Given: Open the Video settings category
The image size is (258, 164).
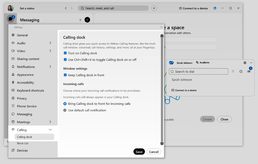Looking at the screenshot, I should pyautogui.click(x=21, y=51).
